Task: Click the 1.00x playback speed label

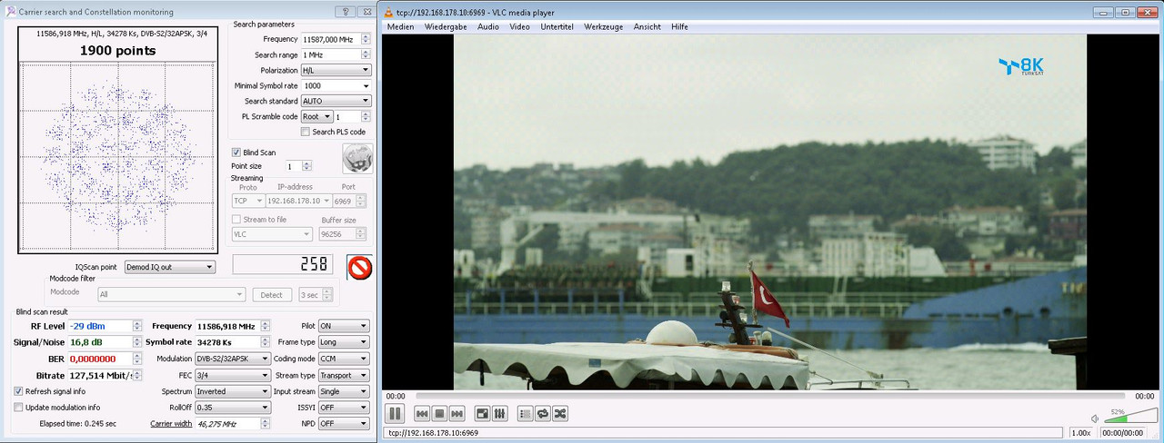Action: tap(1081, 432)
